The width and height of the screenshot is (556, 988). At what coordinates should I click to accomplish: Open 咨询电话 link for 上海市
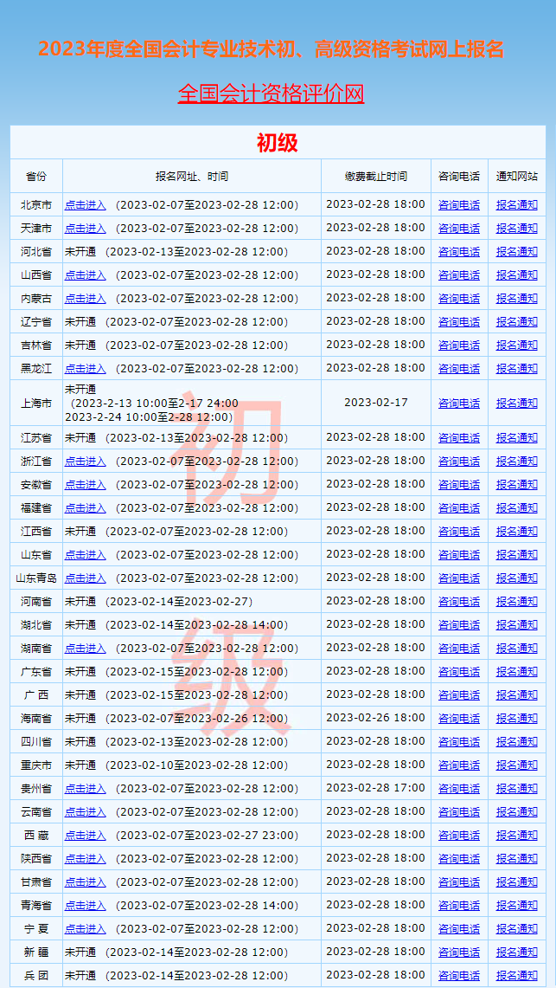click(x=458, y=404)
